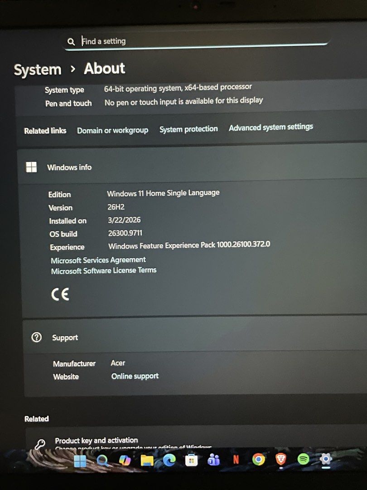Open File Explorer folder icon
Viewport: 367px width, 490px height.
(147, 461)
